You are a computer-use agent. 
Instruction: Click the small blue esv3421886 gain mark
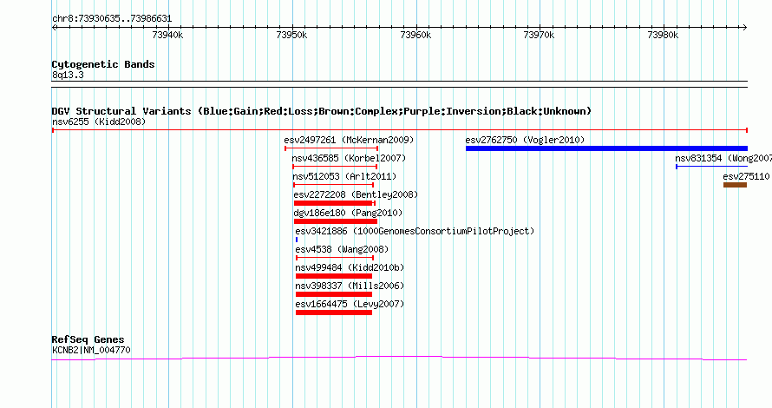pyautogui.click(x=297, y=240)
